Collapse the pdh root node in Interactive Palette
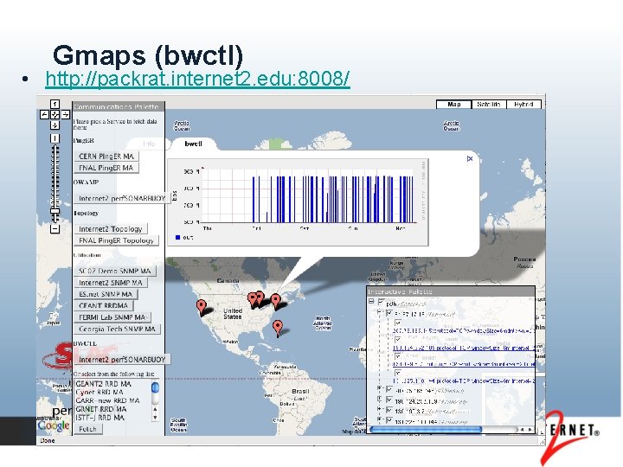Viewport: 623px width, 467px height. pos(371,302)
